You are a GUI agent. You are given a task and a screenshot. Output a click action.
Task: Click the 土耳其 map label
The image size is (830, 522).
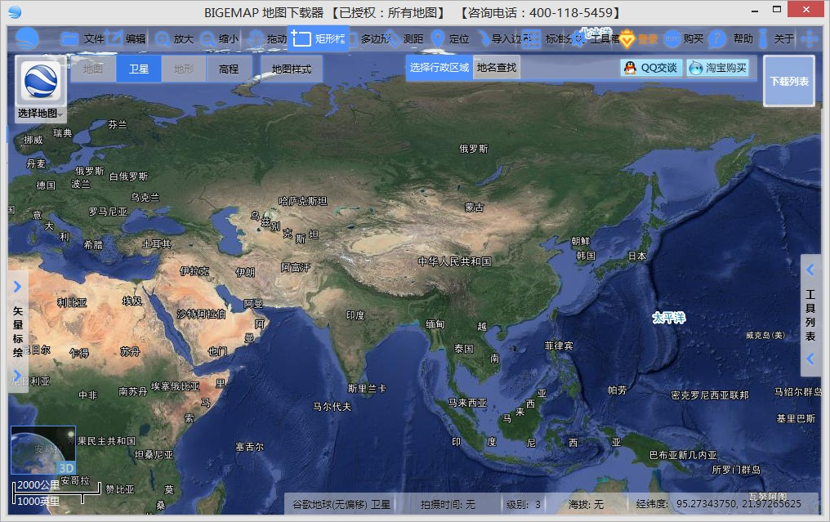tap(157, 244)
